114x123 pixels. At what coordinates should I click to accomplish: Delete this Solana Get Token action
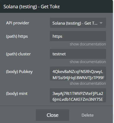coord(88,115)
